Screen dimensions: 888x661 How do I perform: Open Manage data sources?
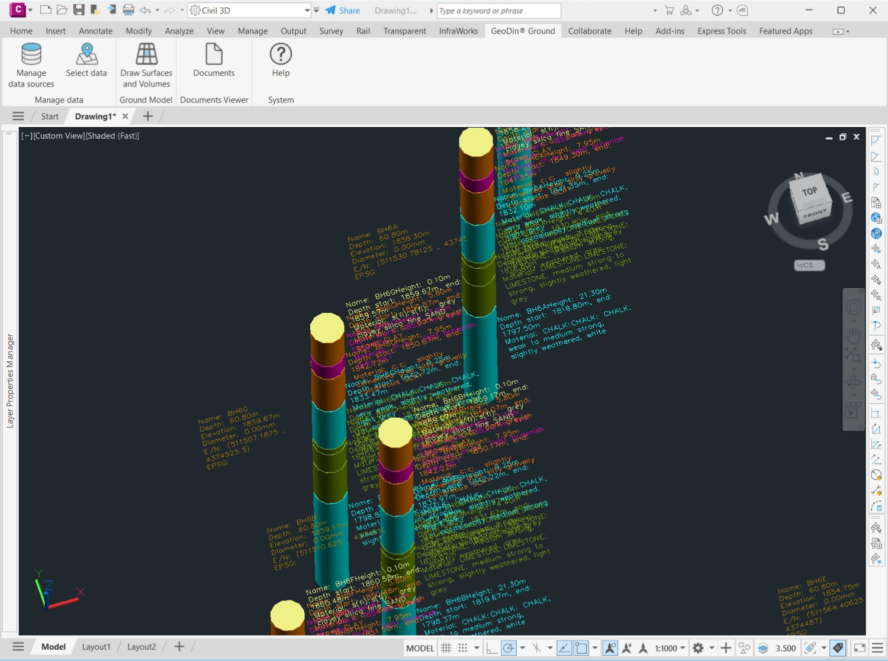31,65
